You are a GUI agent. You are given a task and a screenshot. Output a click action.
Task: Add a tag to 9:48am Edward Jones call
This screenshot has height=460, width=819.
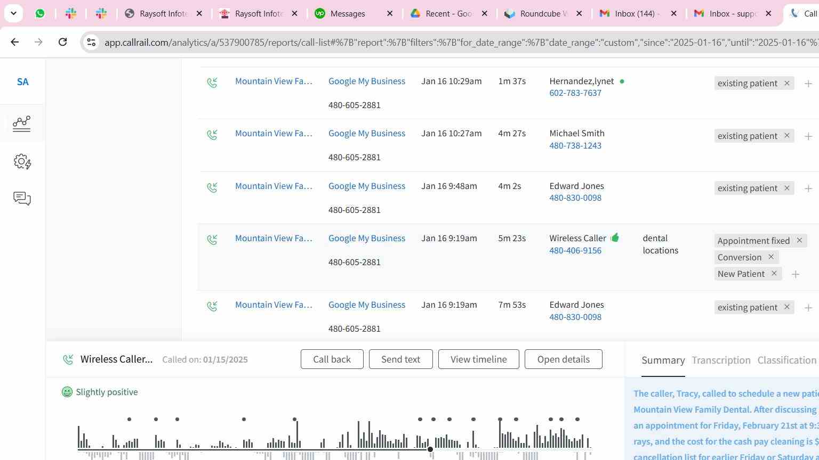[x=808, y=188]
